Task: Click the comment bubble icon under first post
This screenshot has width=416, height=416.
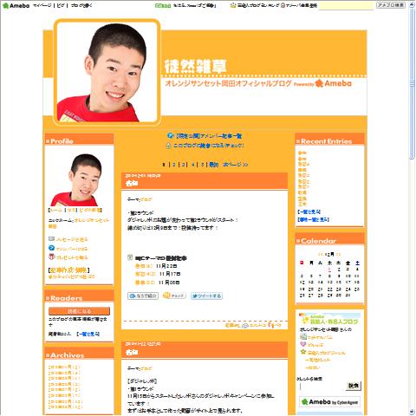Action: tap(245, 326)
